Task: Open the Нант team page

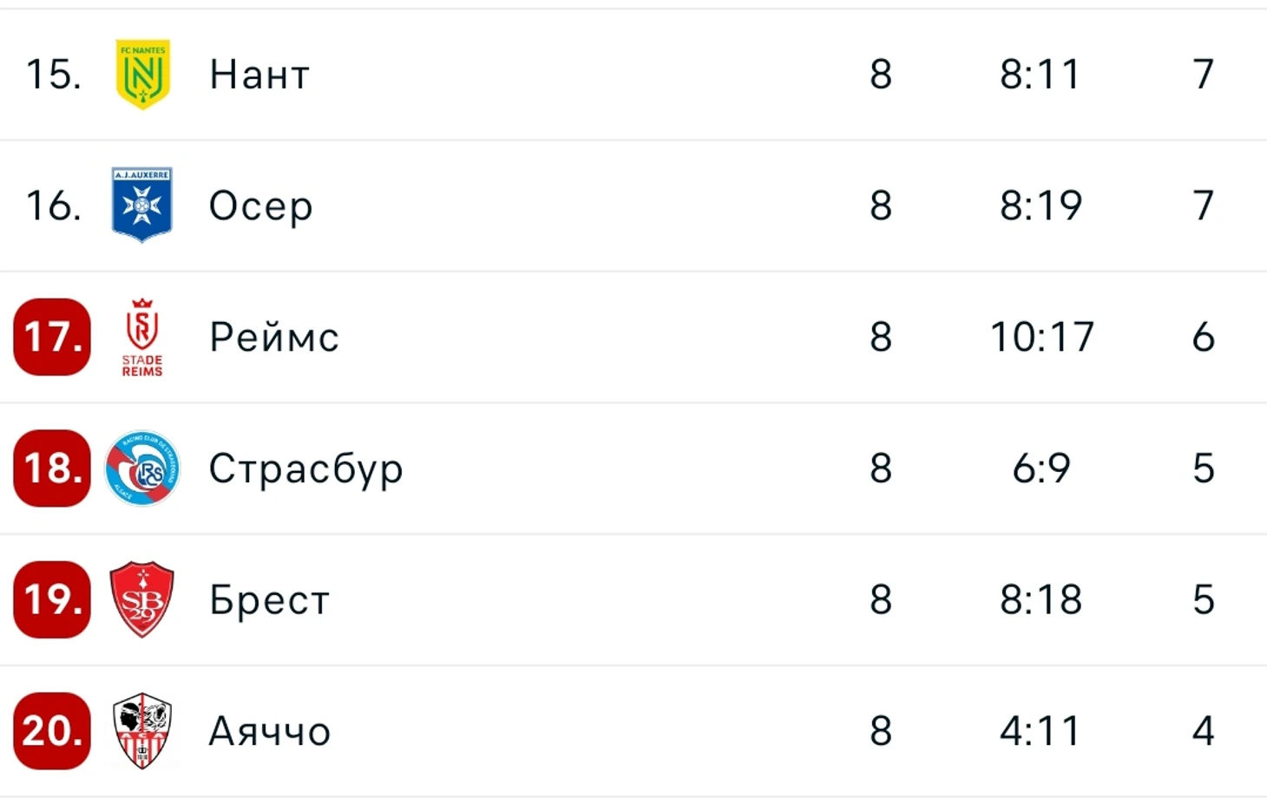Action: pyautogui.click(x=259, y=75)
